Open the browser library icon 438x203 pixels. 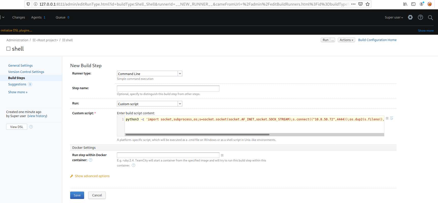click(x=405, y=4)
